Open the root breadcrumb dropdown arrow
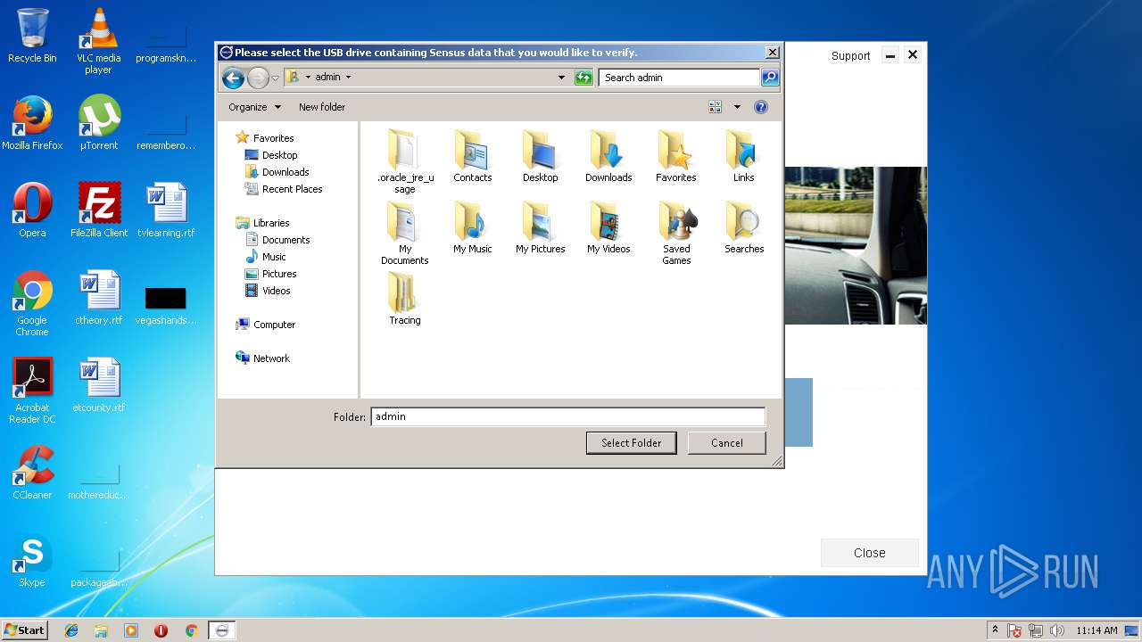The height and width of the screenshot is (642, 1142). tap(308, 78)
